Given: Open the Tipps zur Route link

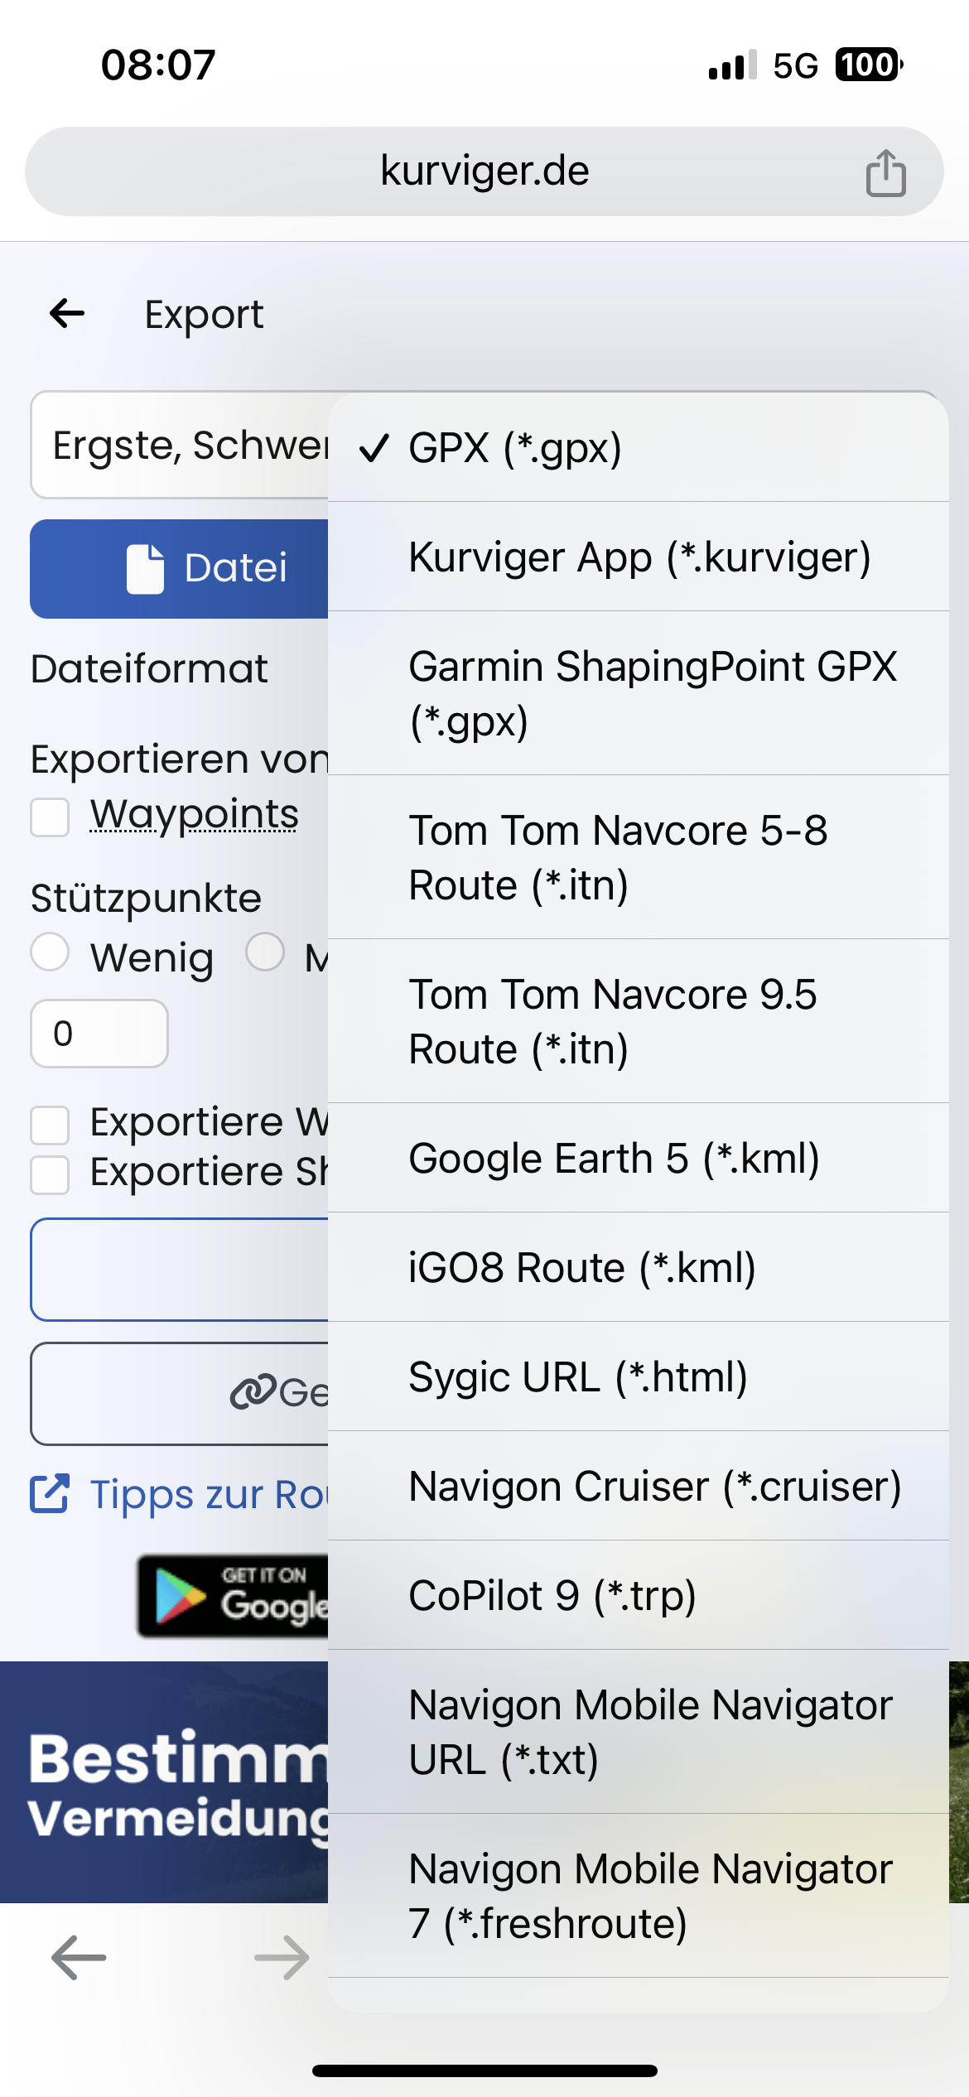Looking at the screenshot, I should [x=209, y=1494].
